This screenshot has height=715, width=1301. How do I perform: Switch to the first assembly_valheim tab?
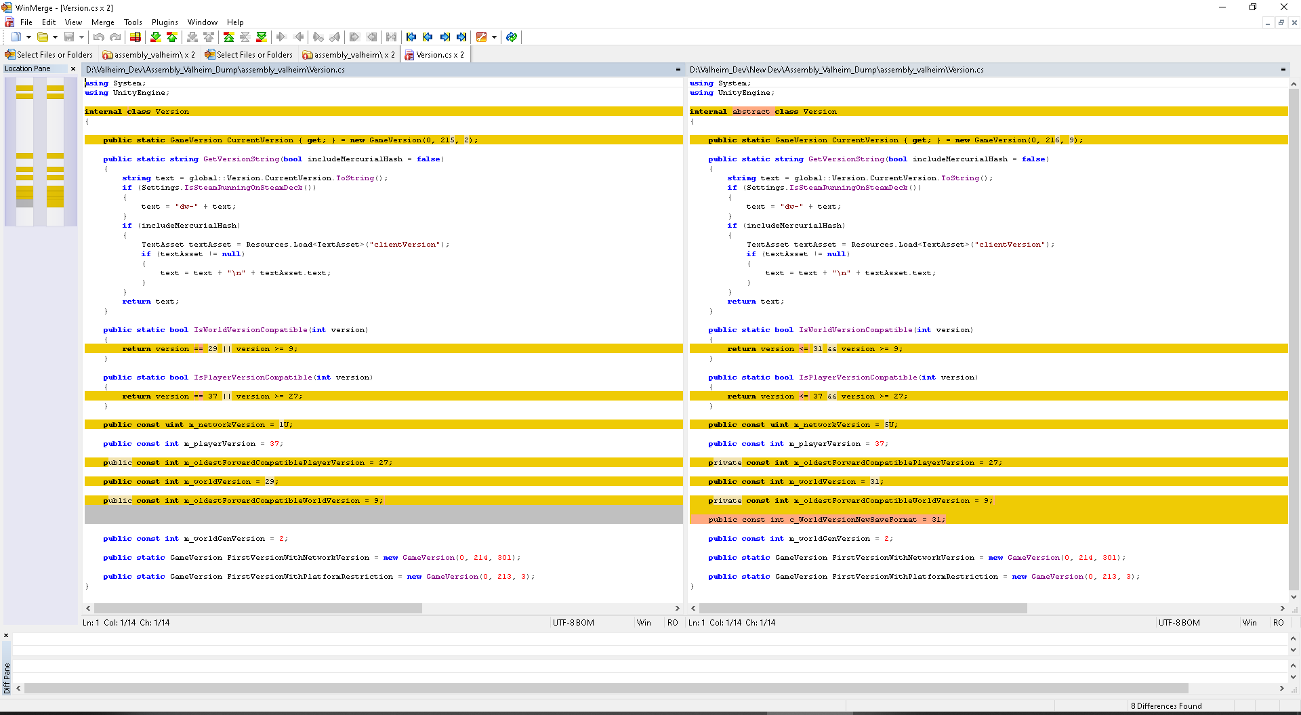click(149, 54)
